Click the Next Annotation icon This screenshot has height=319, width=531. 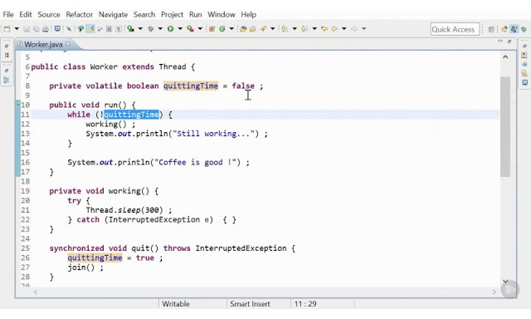coord(284,29)
